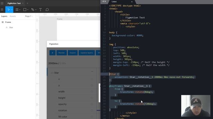Screen dimensions: 213x119
Task: Open the Figma home grid icon
Action: pyautogui.click(x=2, y=3)
